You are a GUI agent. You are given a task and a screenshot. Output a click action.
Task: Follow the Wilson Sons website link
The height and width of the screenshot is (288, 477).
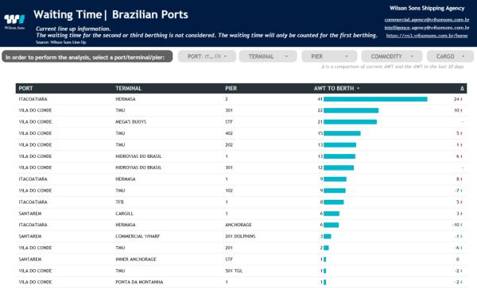[427, 36]
